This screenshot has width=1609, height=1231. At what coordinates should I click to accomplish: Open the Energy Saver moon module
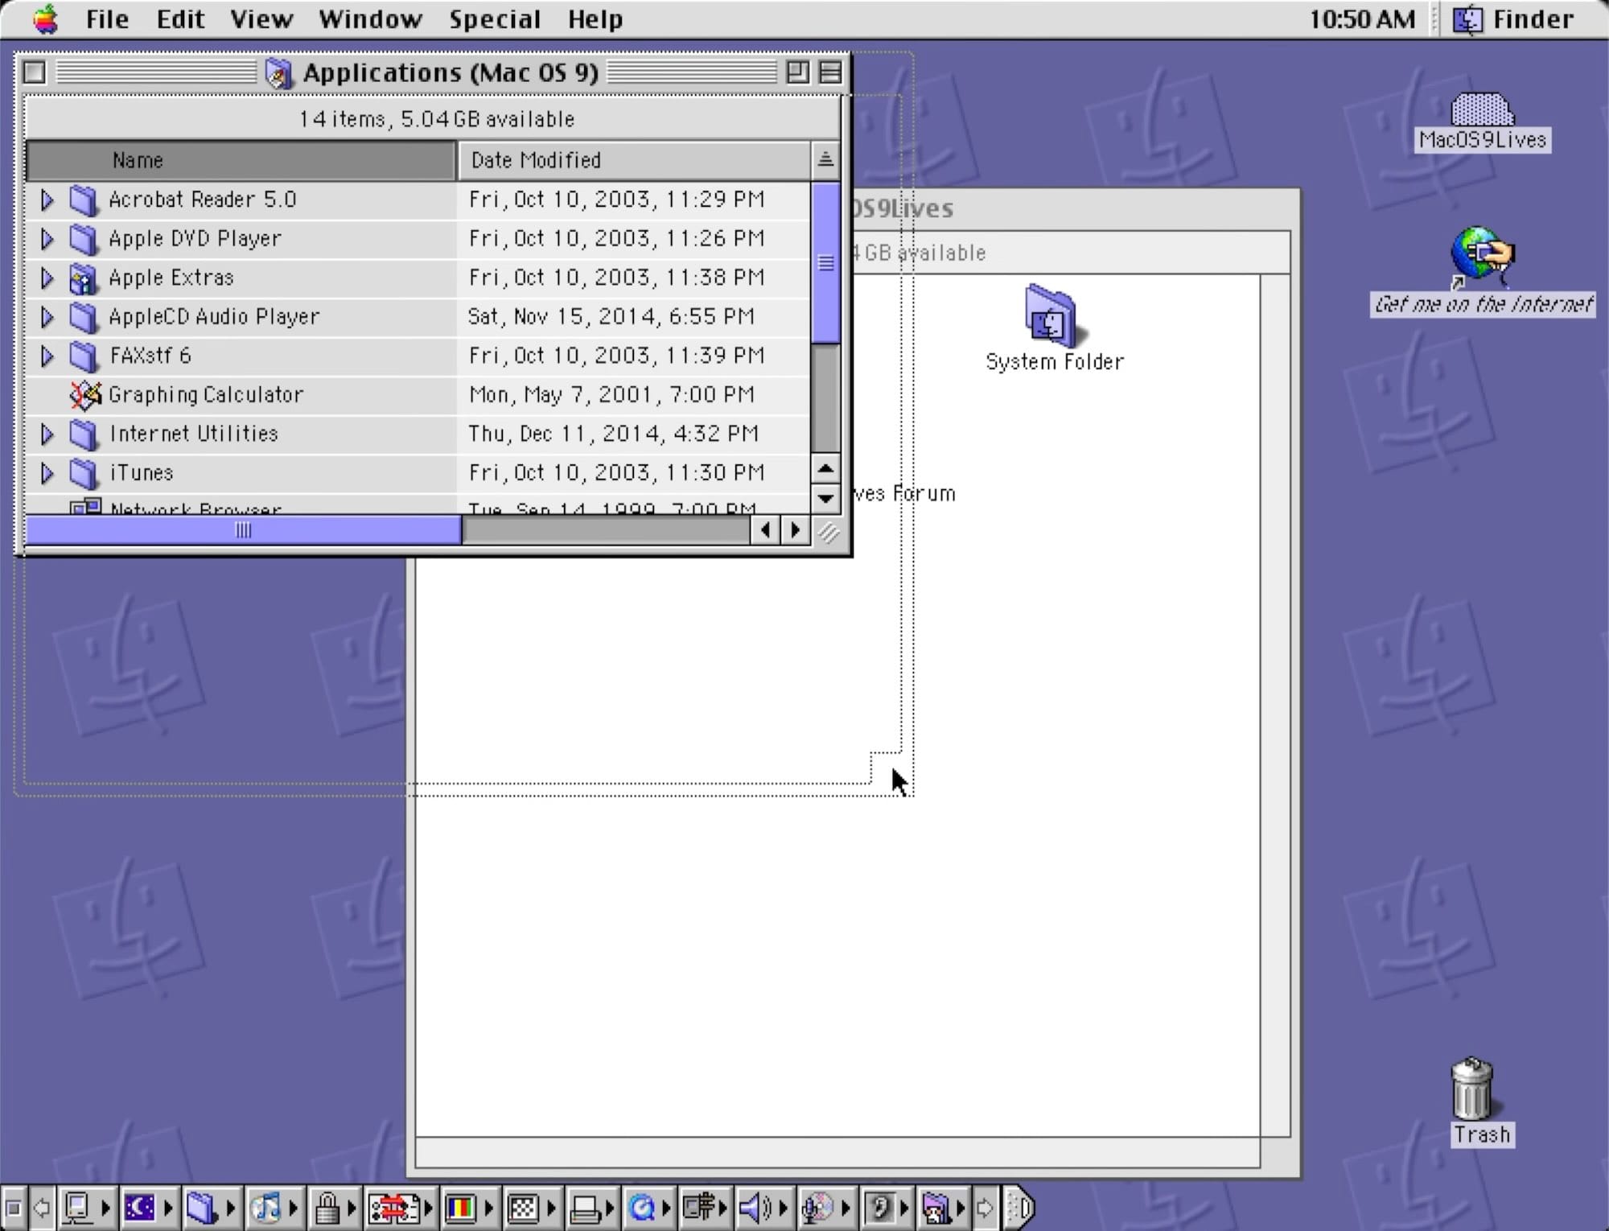(x=149, y=1207)
